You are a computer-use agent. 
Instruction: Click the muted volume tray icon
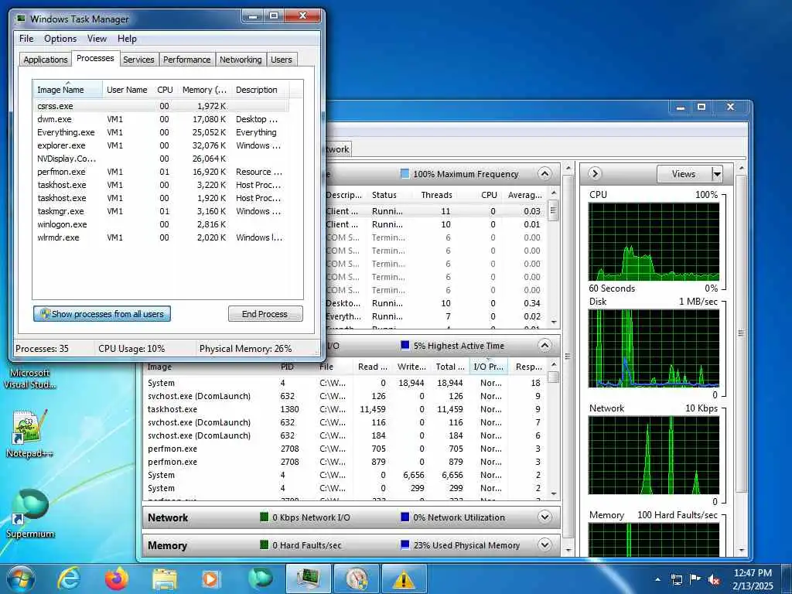pyautogui.click(x=714, y=579)
